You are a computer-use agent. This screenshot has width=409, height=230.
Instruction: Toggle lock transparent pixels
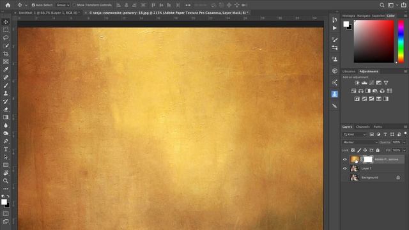353,150
